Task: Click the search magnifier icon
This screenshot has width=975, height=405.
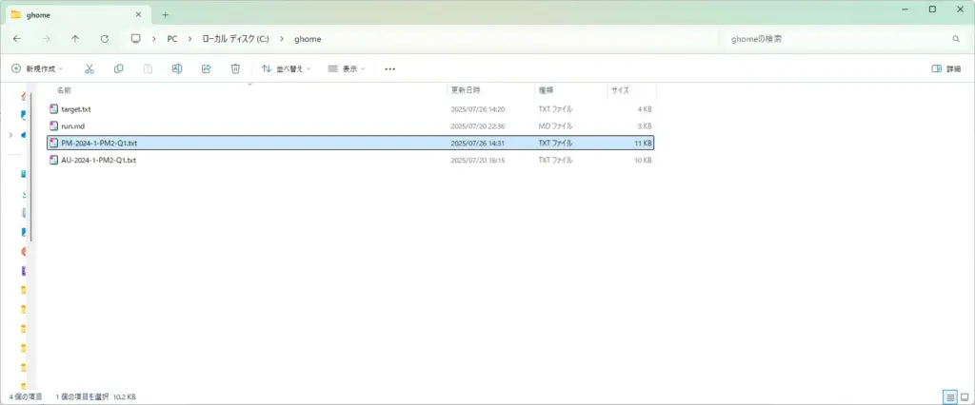Action: [956, 39]
